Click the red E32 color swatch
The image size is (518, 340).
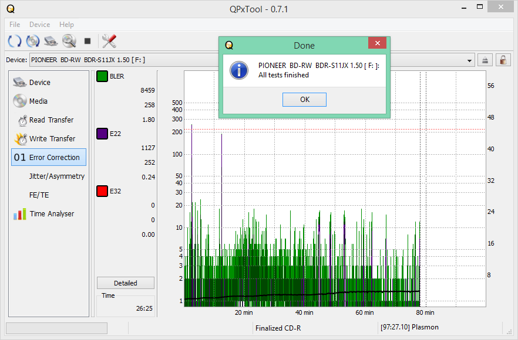102,191
